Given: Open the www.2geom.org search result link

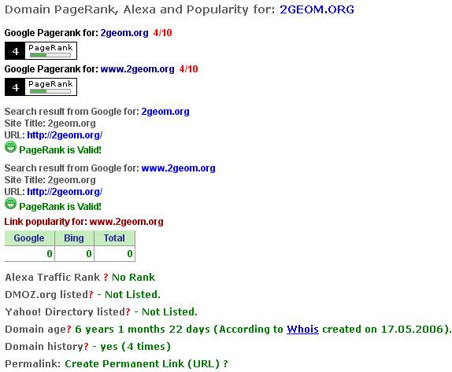Looking at the screenshot, I should [x=179, y=168].
